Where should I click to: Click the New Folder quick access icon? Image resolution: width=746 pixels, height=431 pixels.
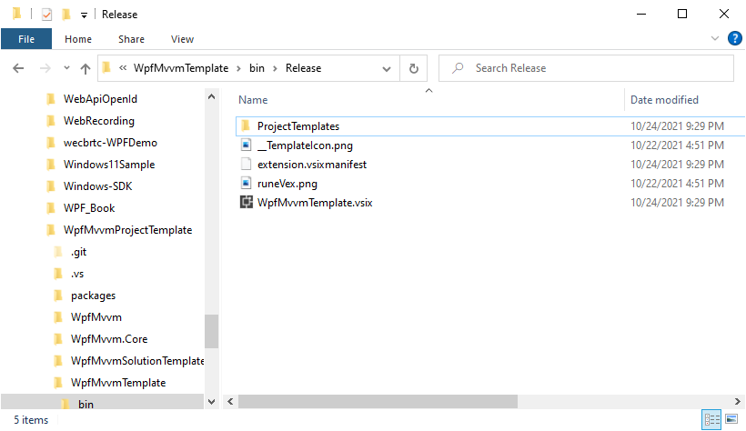coord(66,15)
